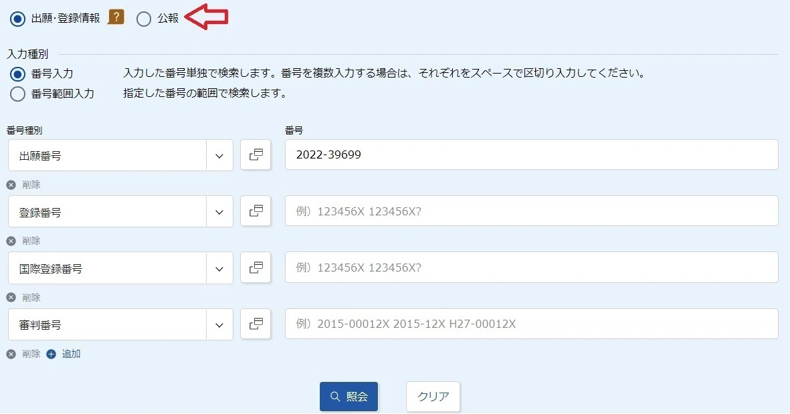
Task: Click the 削除 text under 国際登録番号 row
Action: click(x=31, y=298)
